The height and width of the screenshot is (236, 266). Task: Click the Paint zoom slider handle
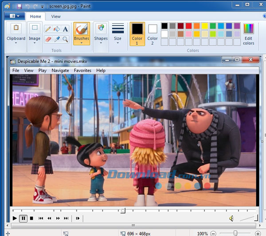pyautogui.click(x=235, y=233)
